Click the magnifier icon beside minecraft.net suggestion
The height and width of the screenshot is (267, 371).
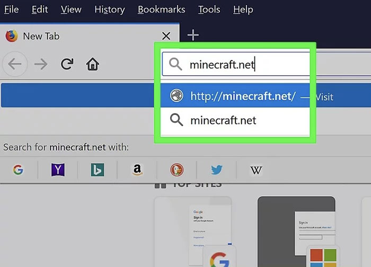tap(176, 120)
